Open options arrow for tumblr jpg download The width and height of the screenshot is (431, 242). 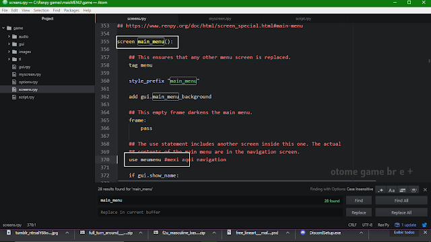(x=67, y=233)
